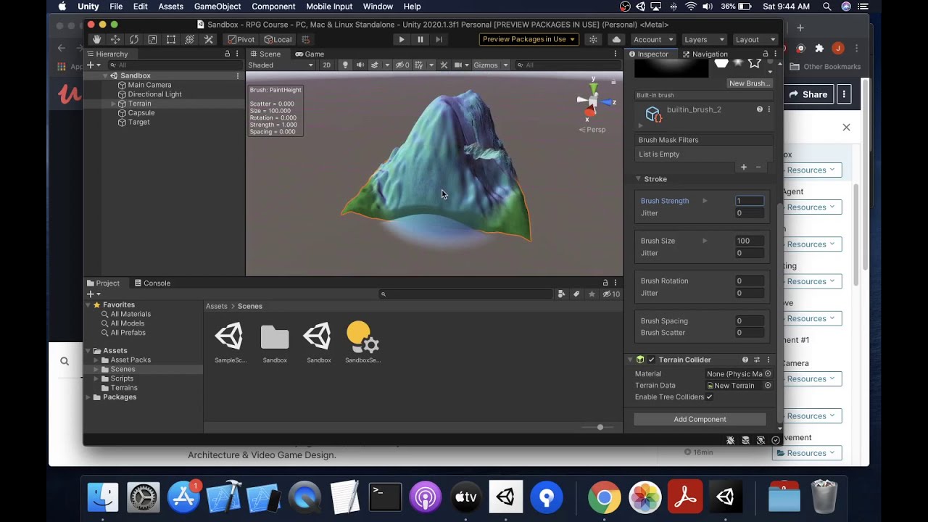Search assets by label icon
Image resolution: width=928 pixels, height=522 pixels.
pos(576,294)
